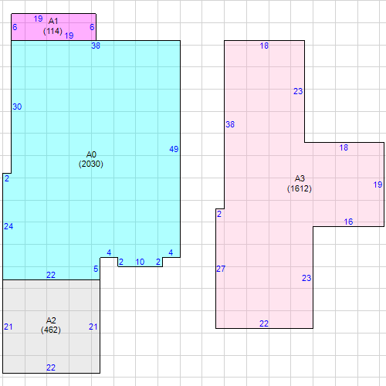386x386 pixels.
Task: Click the 21 dimension on A2's right side
Action: point(93,327)
